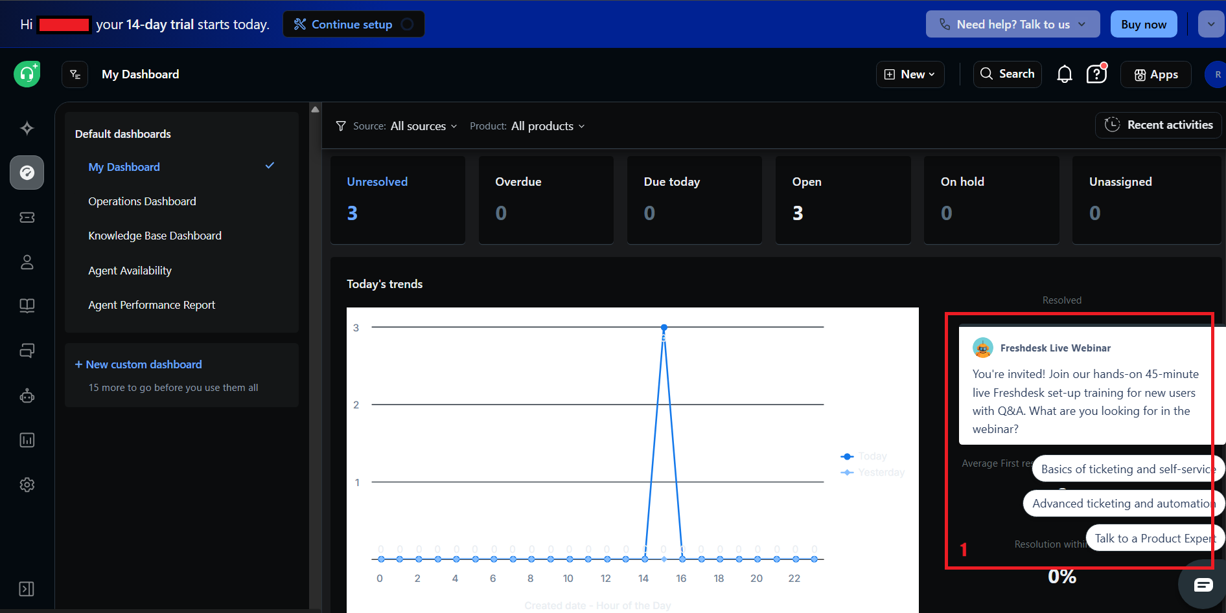The image size is (1226, 613).
Task: Open the Search button
Action: pyautogui.click(x=1007, y=74)
